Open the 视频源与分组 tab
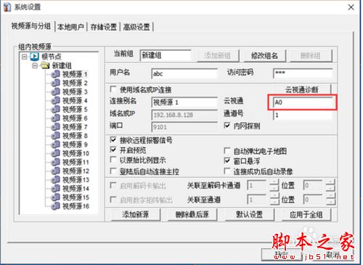 (31, 26)
